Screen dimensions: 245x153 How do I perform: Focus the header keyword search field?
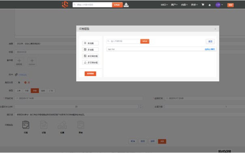[x=92, y=5]
